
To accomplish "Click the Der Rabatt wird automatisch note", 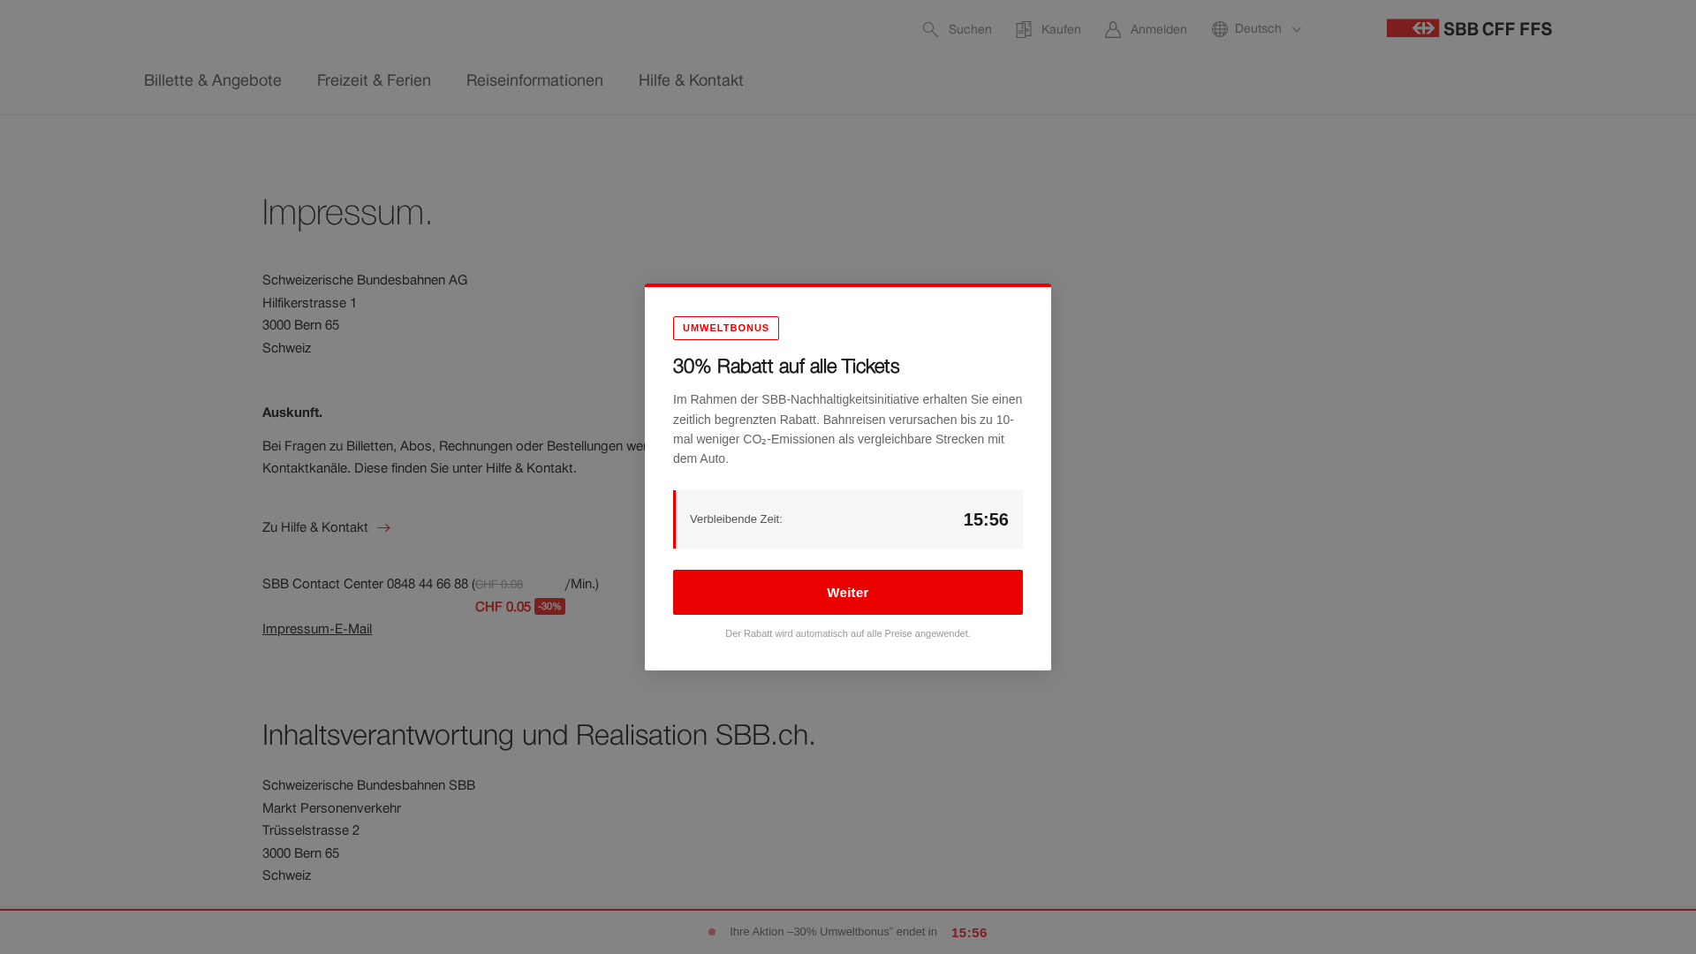I will [848, 633].
